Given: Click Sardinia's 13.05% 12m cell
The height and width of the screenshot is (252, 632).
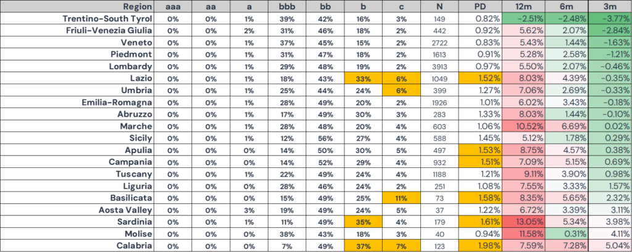Looking at the screenshot, I should click(x=523, y=222).
